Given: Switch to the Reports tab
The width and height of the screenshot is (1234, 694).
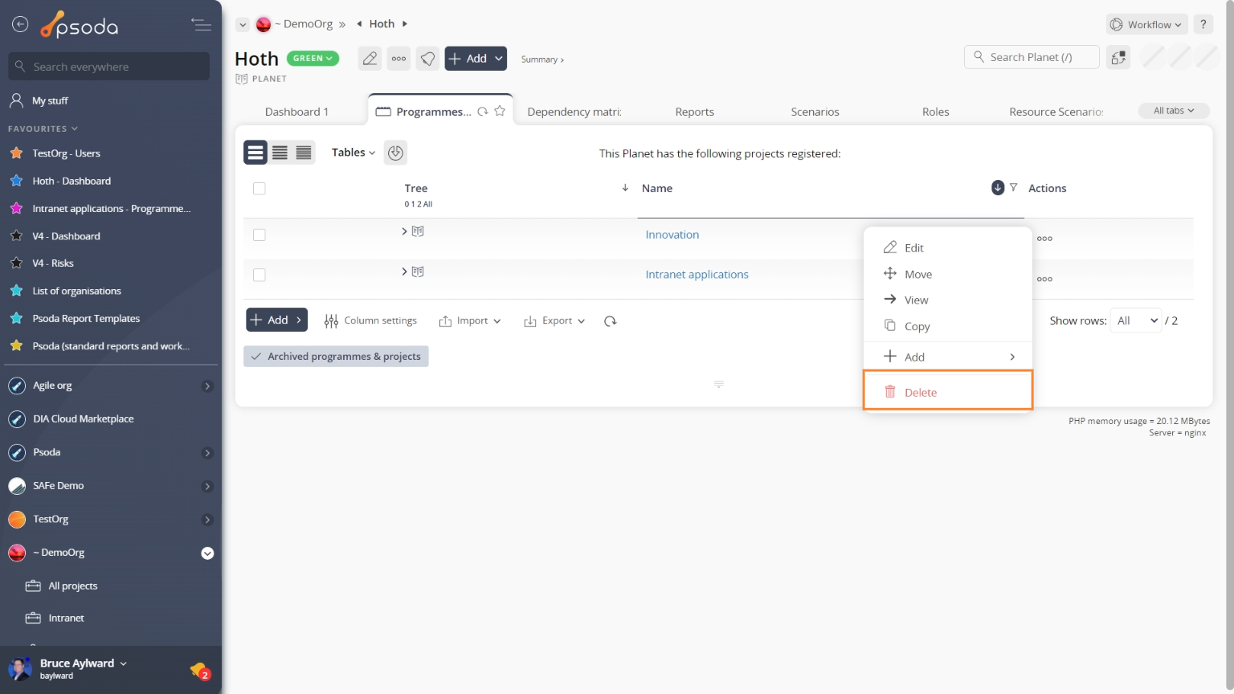Looking at the screenshot, I should point(694,112).
